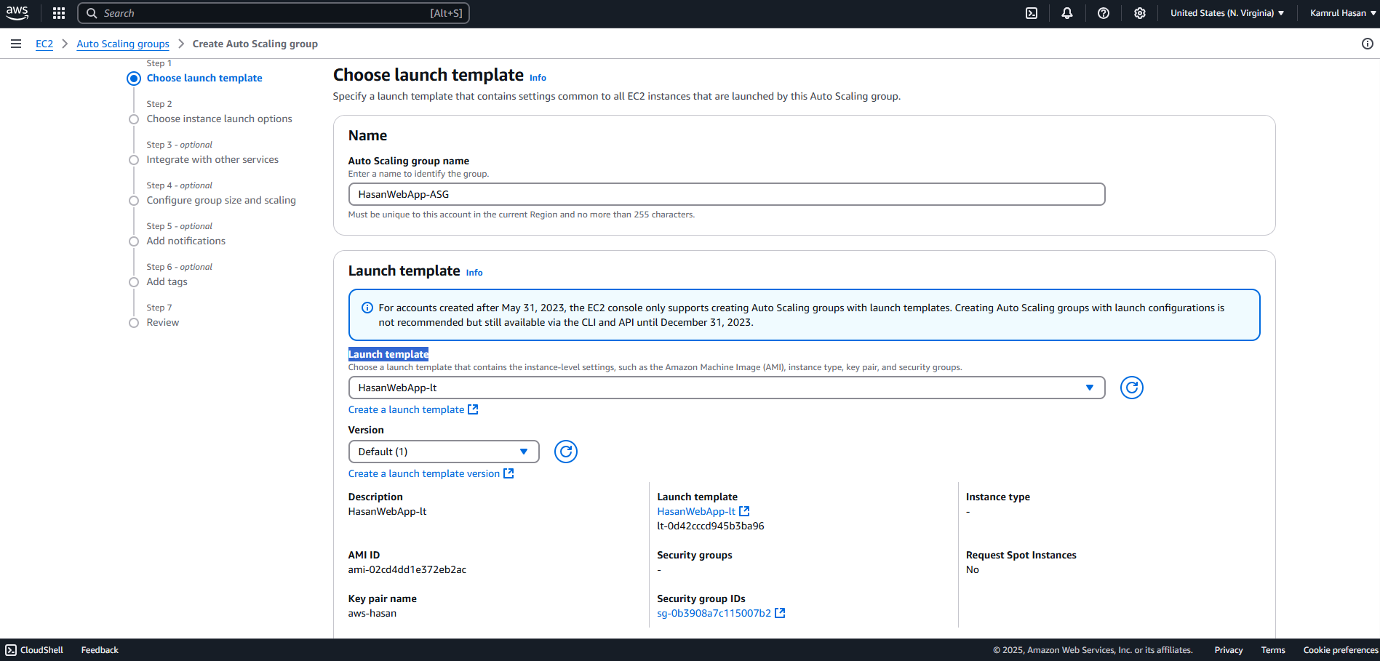Go to Choose instance launch options step
1380x661 pixels.
click(x=219, y=119)
